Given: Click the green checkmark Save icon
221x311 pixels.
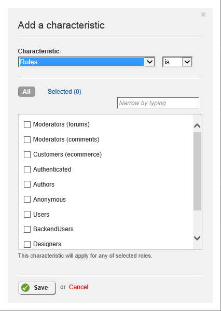Looking at the screenshot, I should (25, 288).
